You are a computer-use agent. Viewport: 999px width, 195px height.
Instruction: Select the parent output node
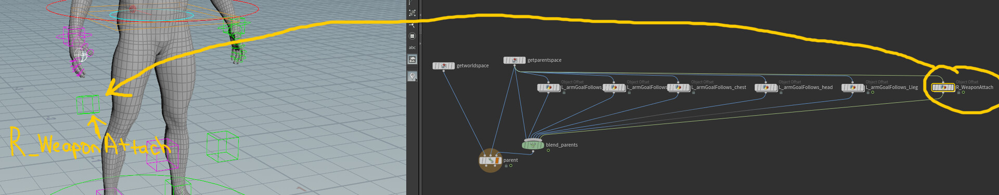(x=490, y=161)
